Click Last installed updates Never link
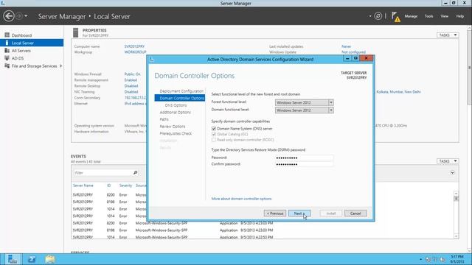 pyautogui.click(x=346, y=46)
